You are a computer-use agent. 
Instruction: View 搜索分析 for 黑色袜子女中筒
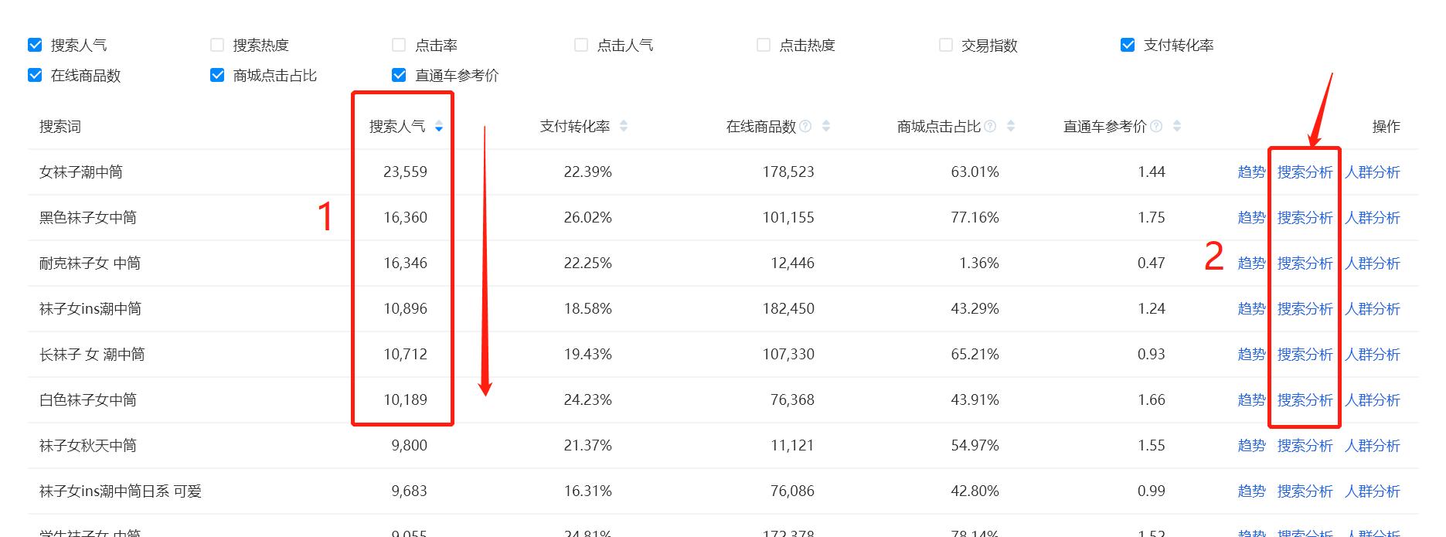(x=1305, y=217)
